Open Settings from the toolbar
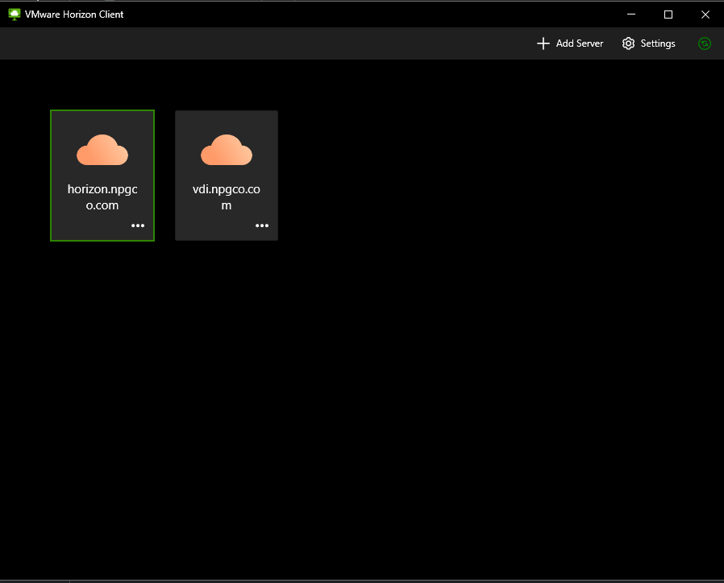The width and height of the screenshot is (724, 583). (x=648, y=43)
